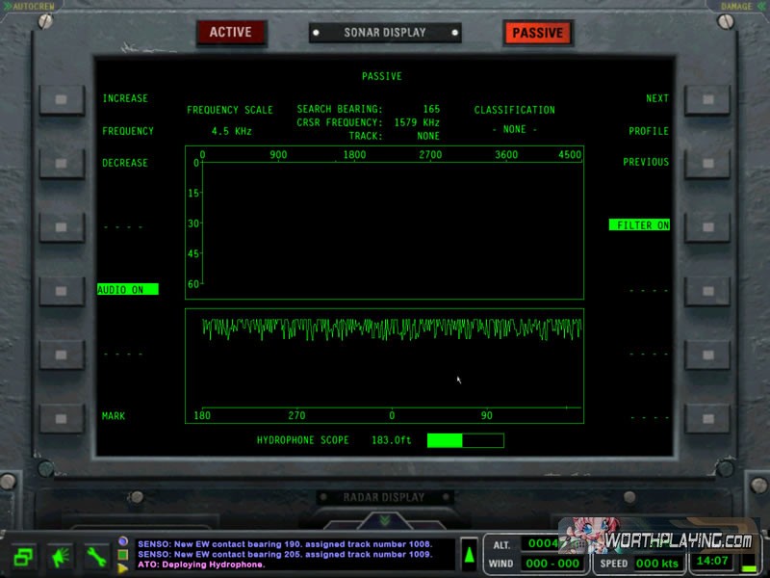Open the wrench settings icon
This screenshot has width=770, height=578.
point(94,556)
